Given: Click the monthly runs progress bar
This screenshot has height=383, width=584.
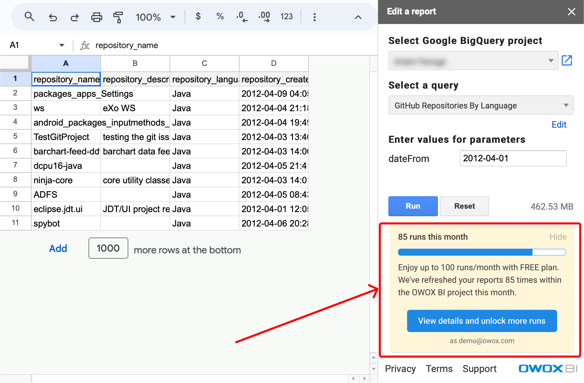Looking at the screenshot, I should [482, 252].
